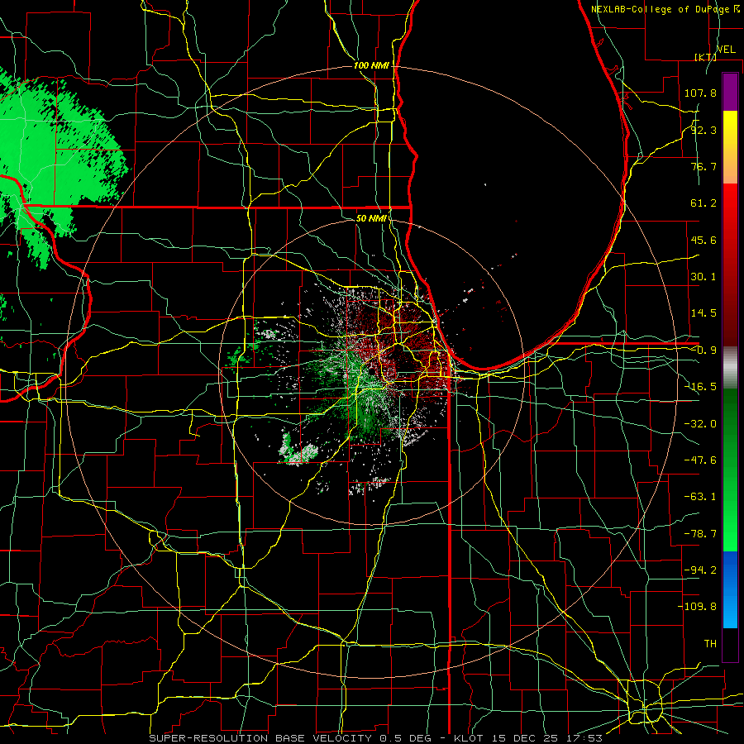Screen dimensions: 744x744
Task: Select the 45.6 scale value
Action: click(703, 240)
